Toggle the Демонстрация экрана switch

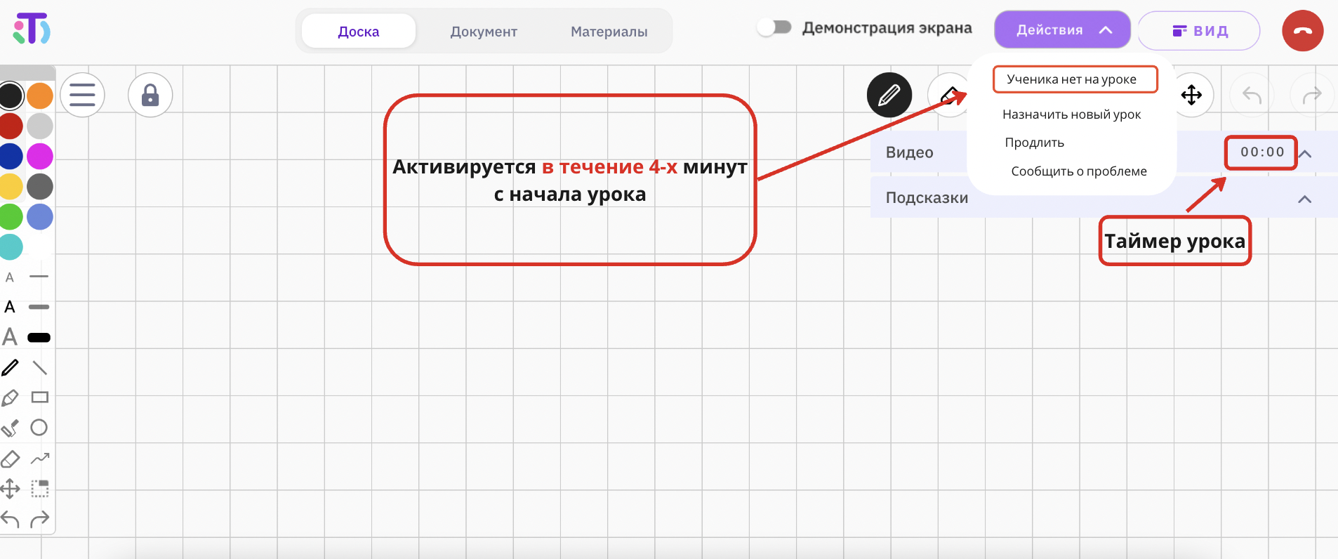click(x=774, y=27)
